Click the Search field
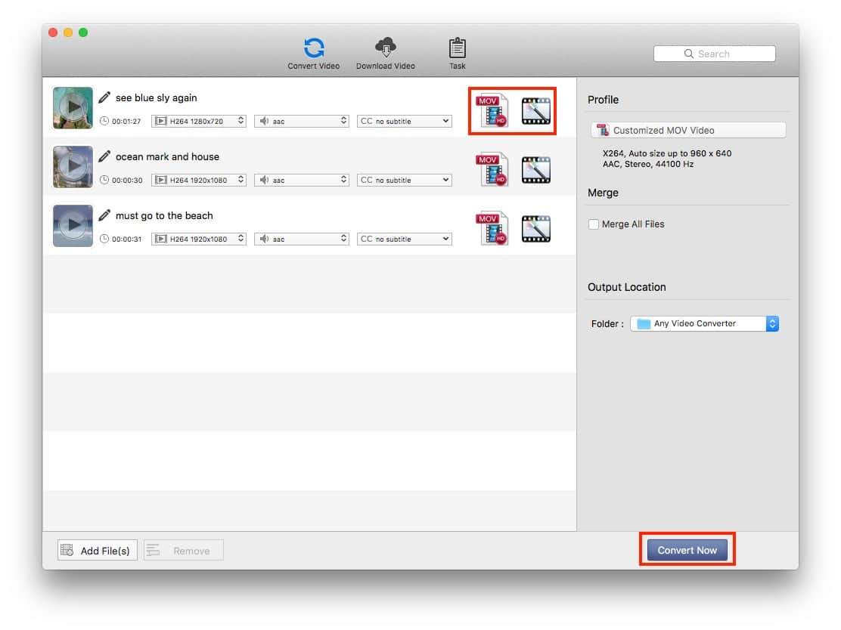This screenshot has height=630, width=841. click(714, 54)
